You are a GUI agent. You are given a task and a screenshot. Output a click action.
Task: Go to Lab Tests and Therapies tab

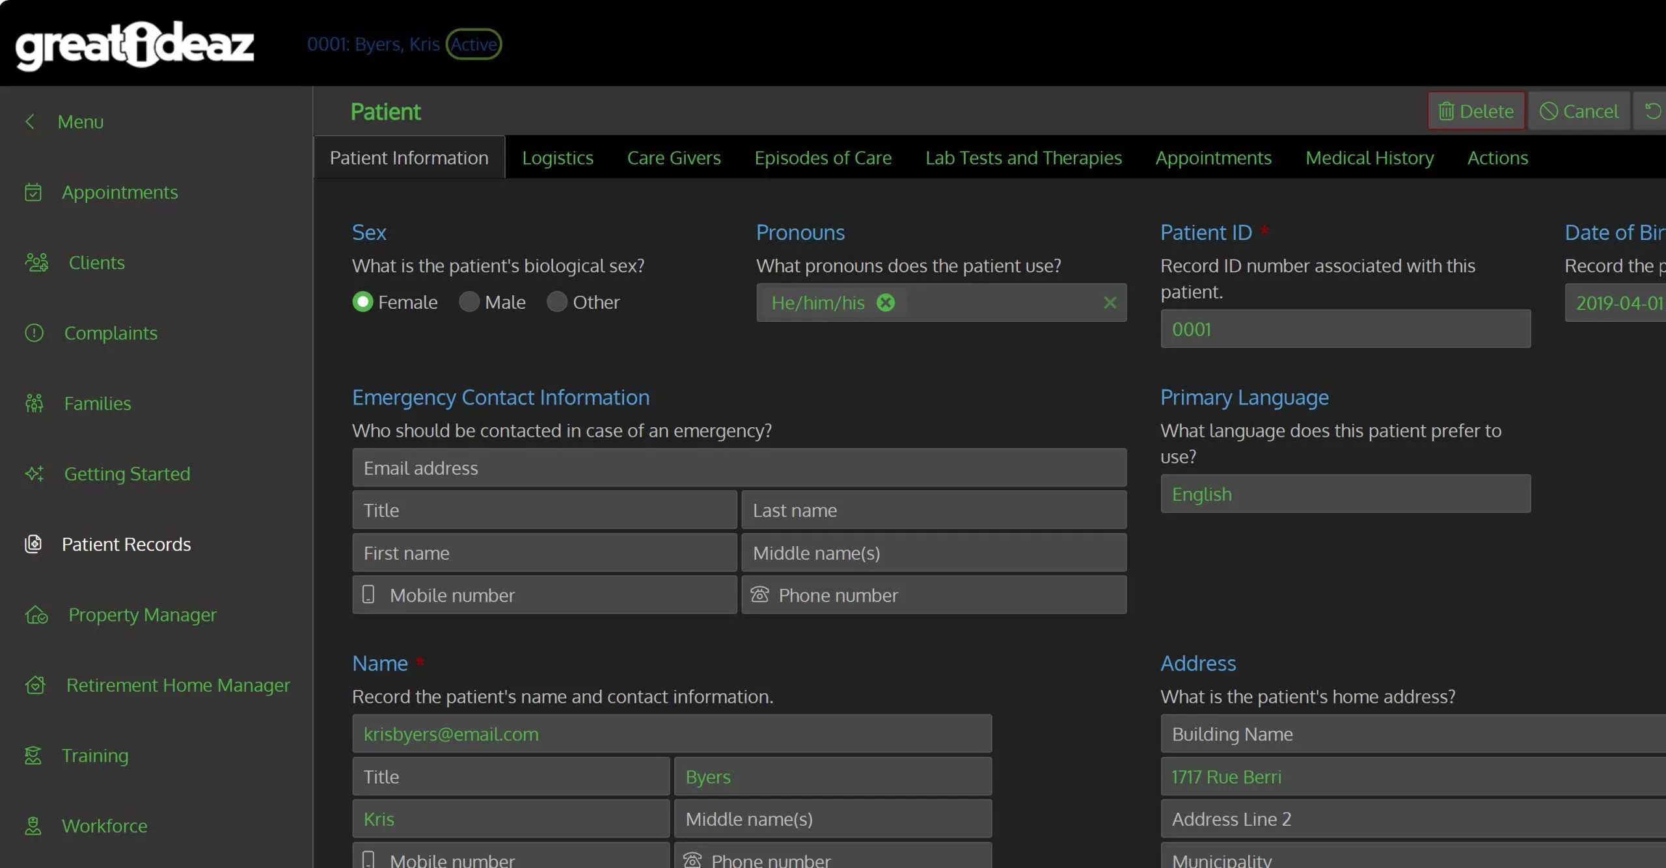1024,158
